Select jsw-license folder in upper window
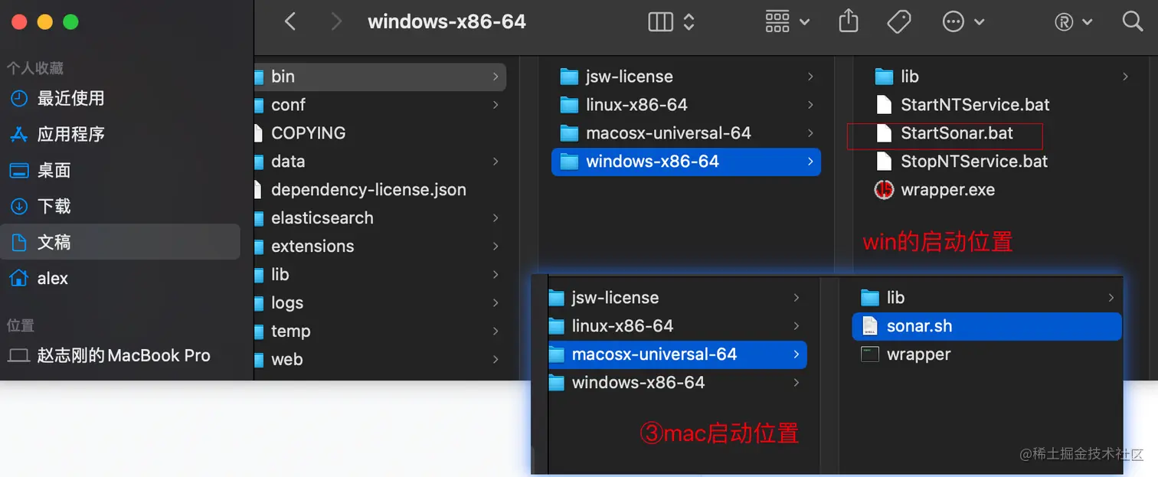Screen dimensions: 1158x477 point(686,77)
